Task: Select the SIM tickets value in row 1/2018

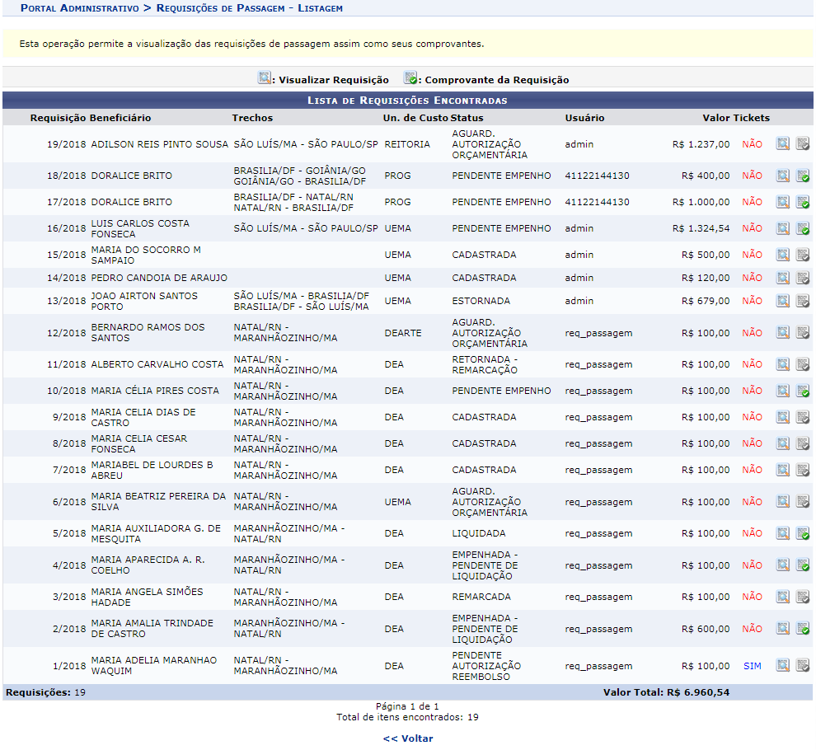Action: [x=752, y=666]
